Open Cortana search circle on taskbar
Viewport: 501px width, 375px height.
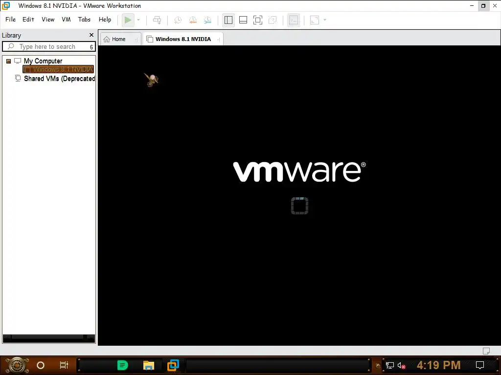41,365
